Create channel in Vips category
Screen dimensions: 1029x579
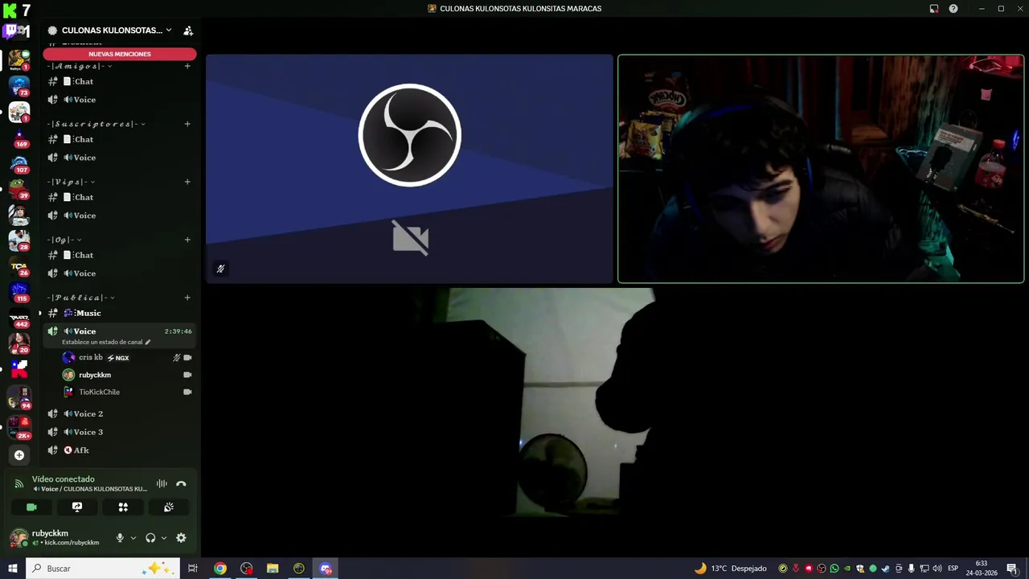coord(187,182)
